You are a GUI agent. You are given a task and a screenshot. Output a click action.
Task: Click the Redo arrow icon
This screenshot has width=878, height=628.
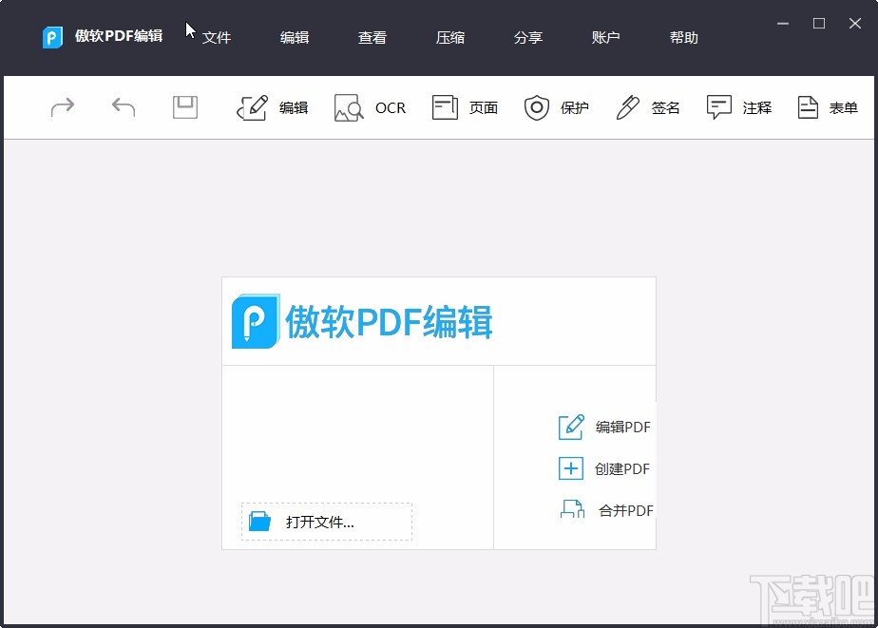[x=63, y=107]
